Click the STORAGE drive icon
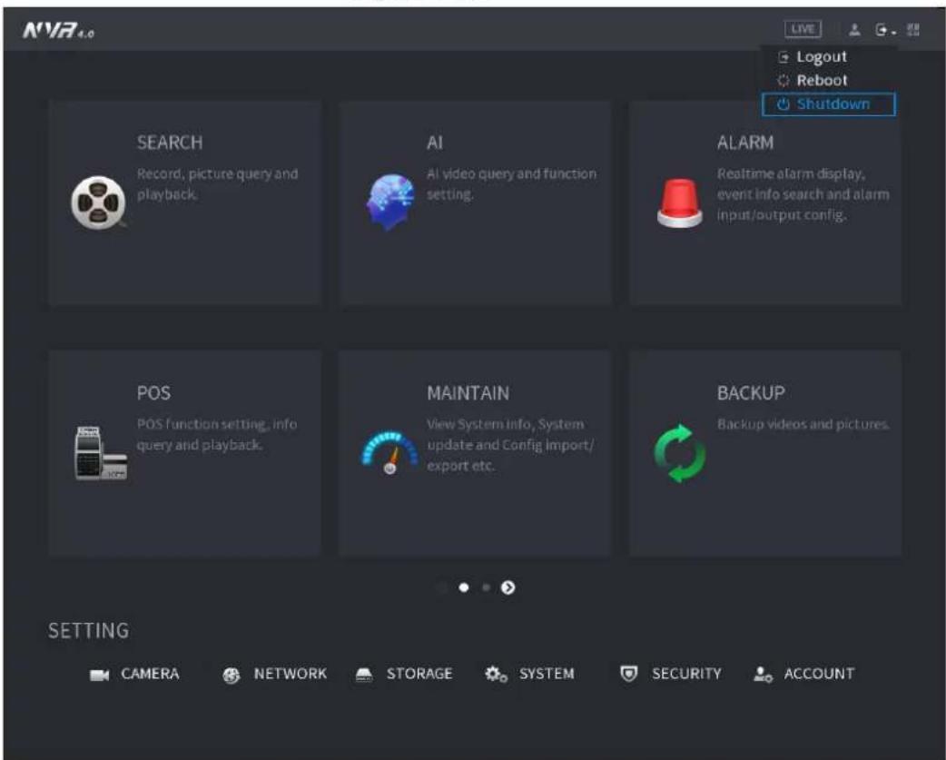Screen dimensions: 946x760 coord(364,675)
